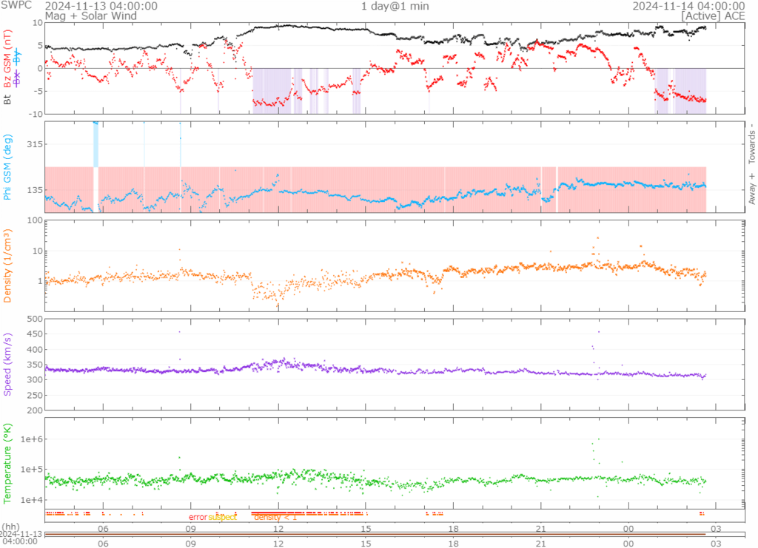Select the Phi GSM (deg) axis label

click(8, 167)
